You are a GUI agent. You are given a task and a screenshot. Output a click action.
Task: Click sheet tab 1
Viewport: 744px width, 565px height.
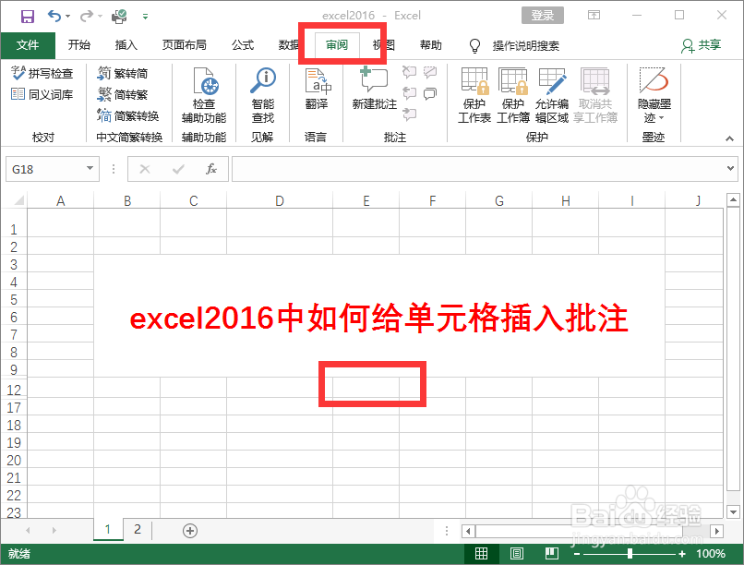pos(108,529)
